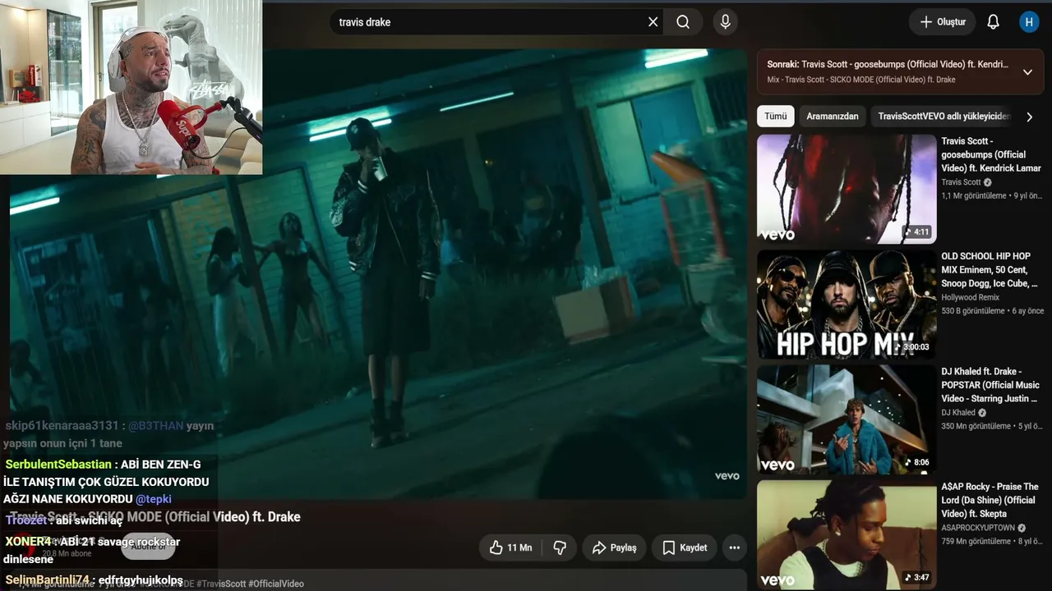Visit the DJ Khaled channel
Screen dimensions: 1052x591
pos(958,412)
